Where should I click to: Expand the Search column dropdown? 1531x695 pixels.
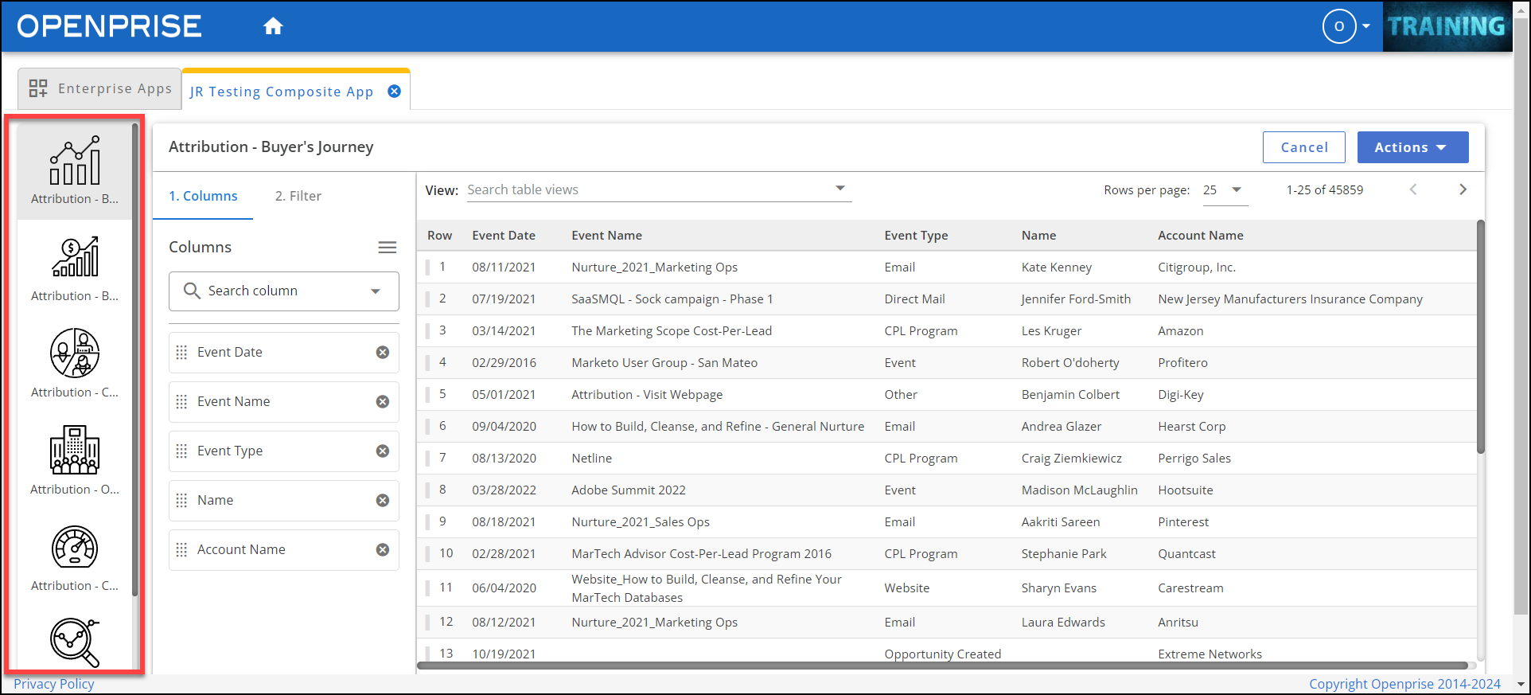(x=376, y=291)
